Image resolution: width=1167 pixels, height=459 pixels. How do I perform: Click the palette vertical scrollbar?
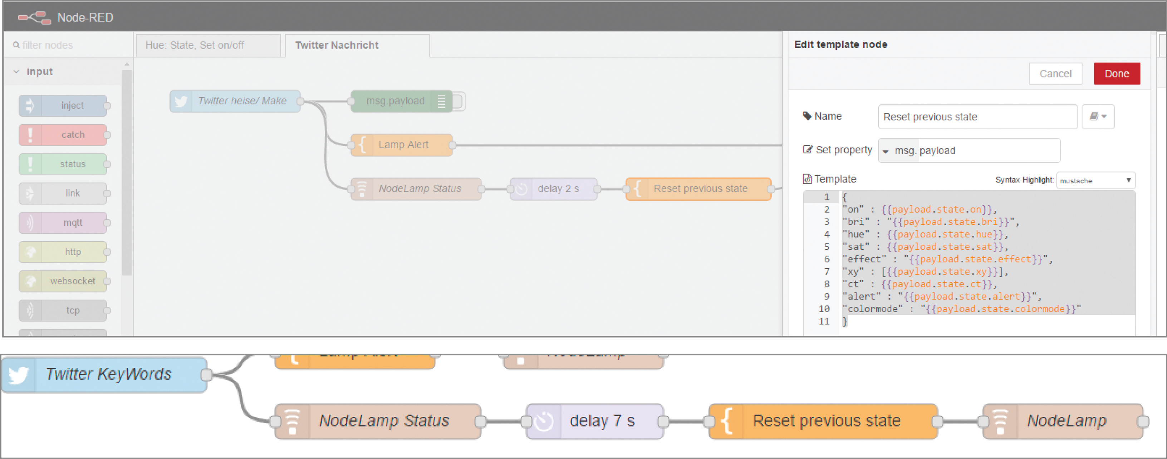click(127, 172)
